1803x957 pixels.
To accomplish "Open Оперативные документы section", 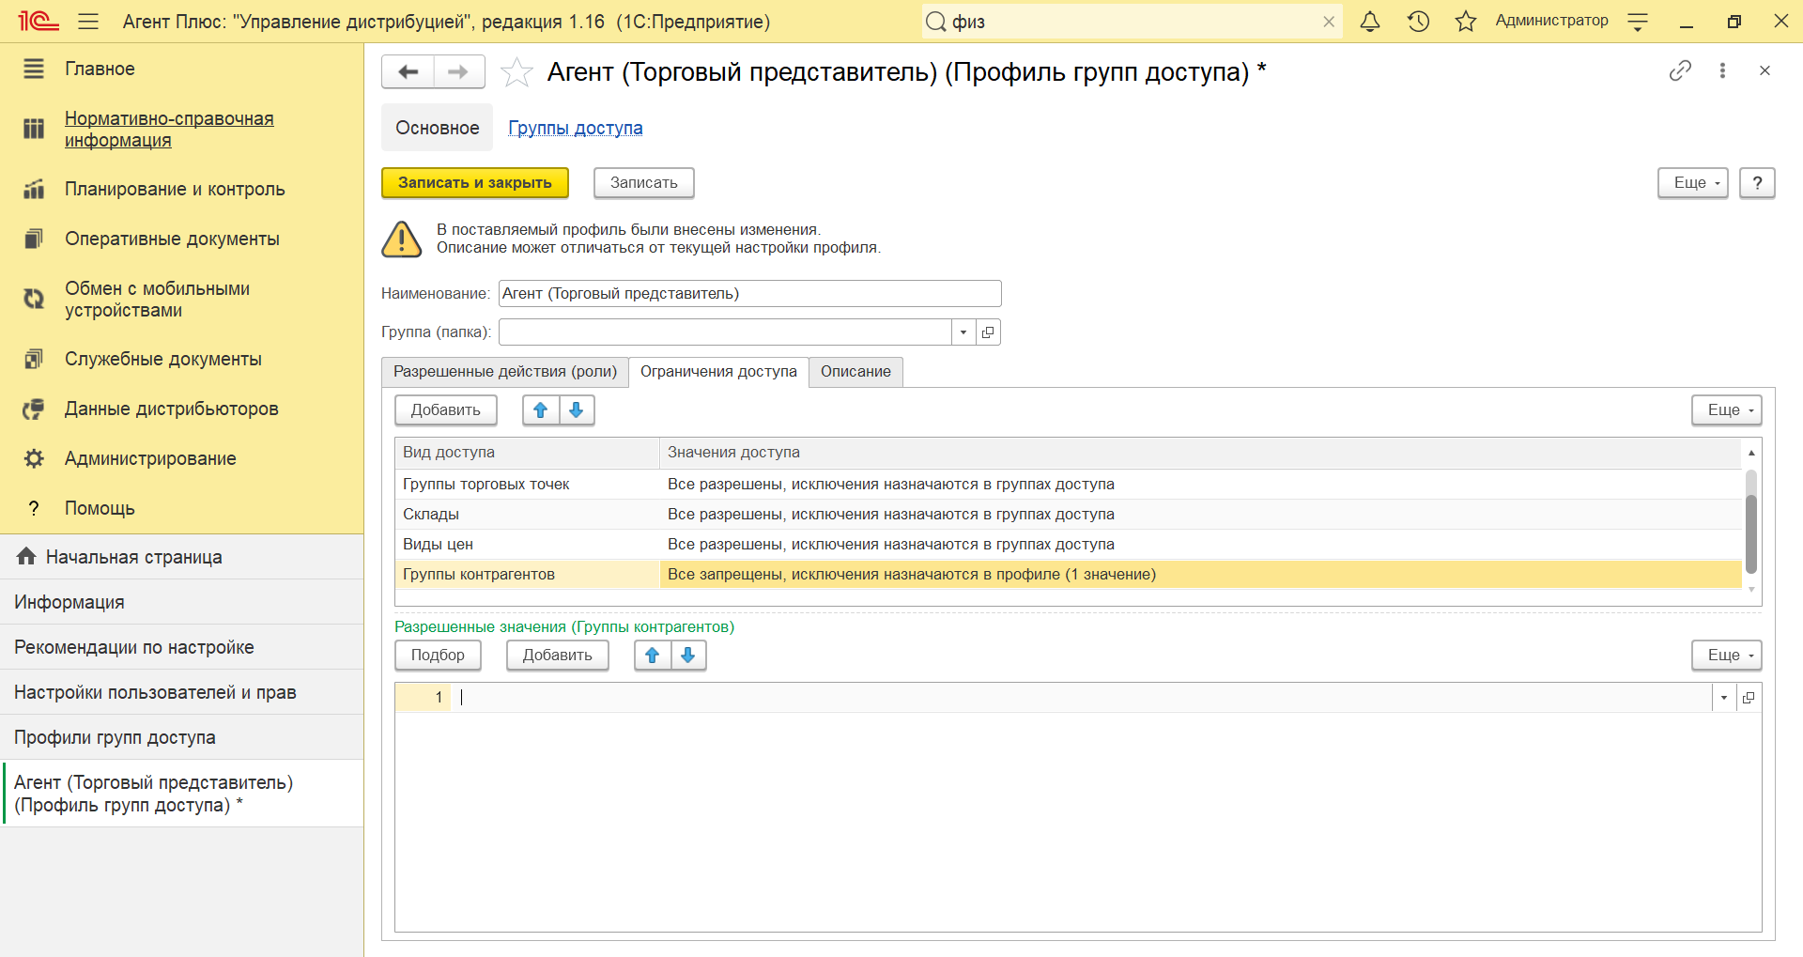I will click(172, 239).
